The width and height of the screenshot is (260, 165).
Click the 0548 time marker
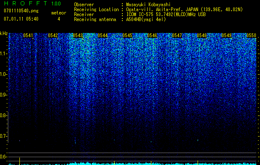click(202, 35)
